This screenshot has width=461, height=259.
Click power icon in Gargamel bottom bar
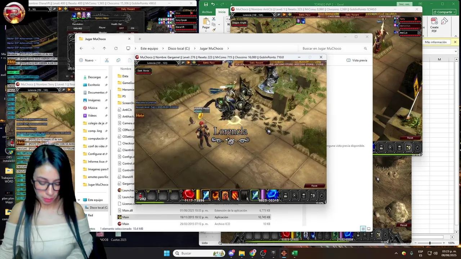(x=322, y=196)
